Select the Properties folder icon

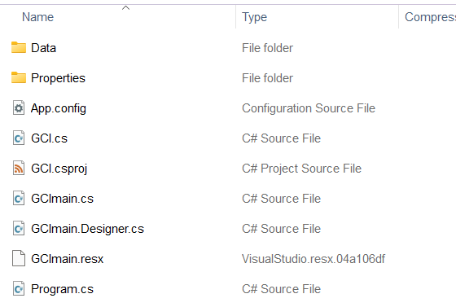coord(19,77)
